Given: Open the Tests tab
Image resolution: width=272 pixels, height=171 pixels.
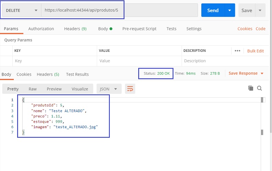Looking at the screenshot, I should click(x=172, y=29).
